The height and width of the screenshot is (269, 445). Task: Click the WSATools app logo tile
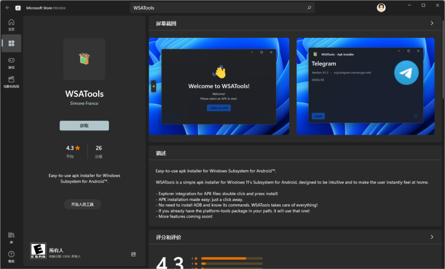[84, 59]
